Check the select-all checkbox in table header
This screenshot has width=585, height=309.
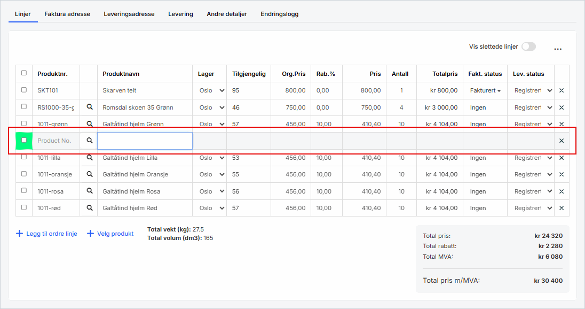(24, 73)
